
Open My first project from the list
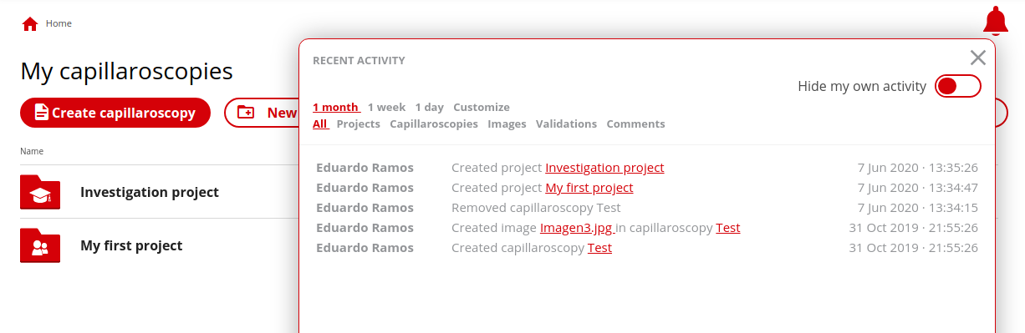[x=131, y=245]
